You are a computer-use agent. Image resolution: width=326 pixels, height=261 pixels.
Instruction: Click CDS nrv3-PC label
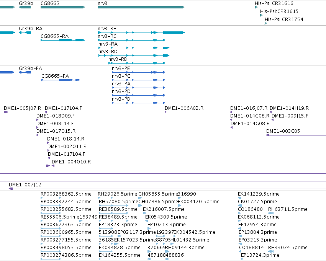point(121,76)
